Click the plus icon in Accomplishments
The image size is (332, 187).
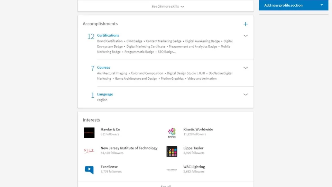point(246,24)
